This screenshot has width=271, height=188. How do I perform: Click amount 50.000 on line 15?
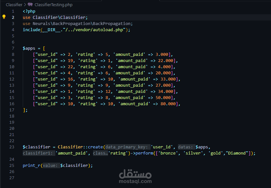(163, 98)
